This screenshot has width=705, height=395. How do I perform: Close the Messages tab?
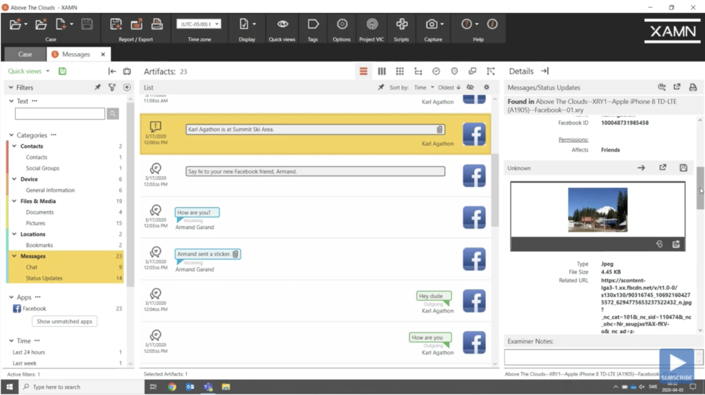103,54
